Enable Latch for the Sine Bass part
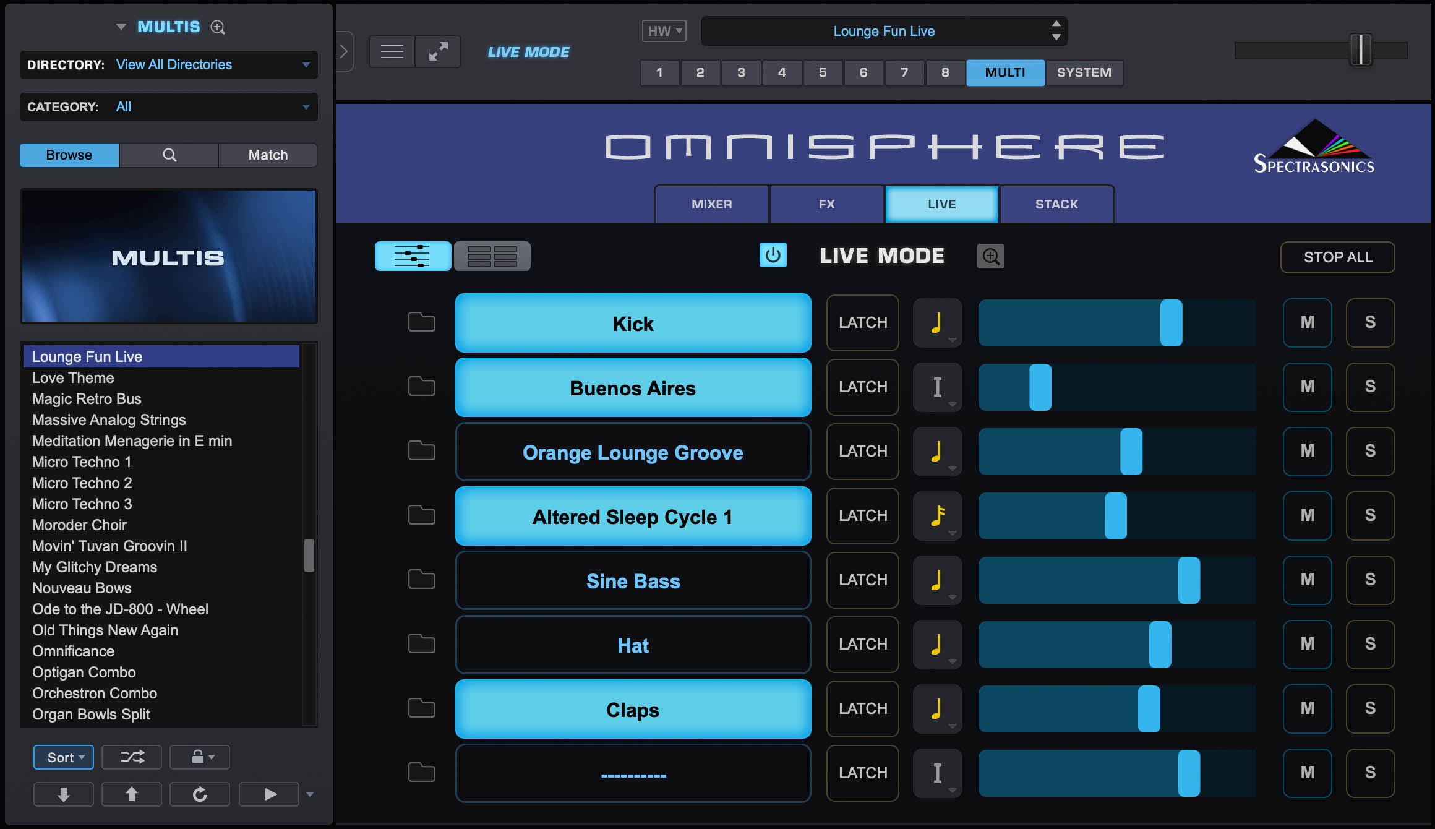The height and width of the screenshot is (829, 1435). [x=862, y=580]
